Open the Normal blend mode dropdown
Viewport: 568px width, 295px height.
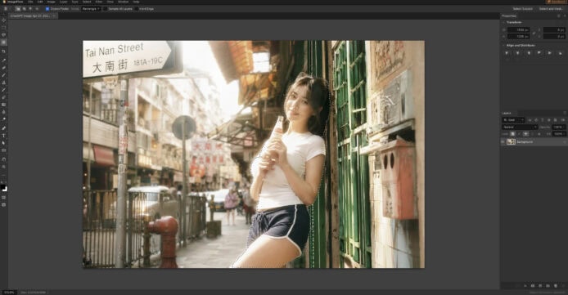point(520,127)
